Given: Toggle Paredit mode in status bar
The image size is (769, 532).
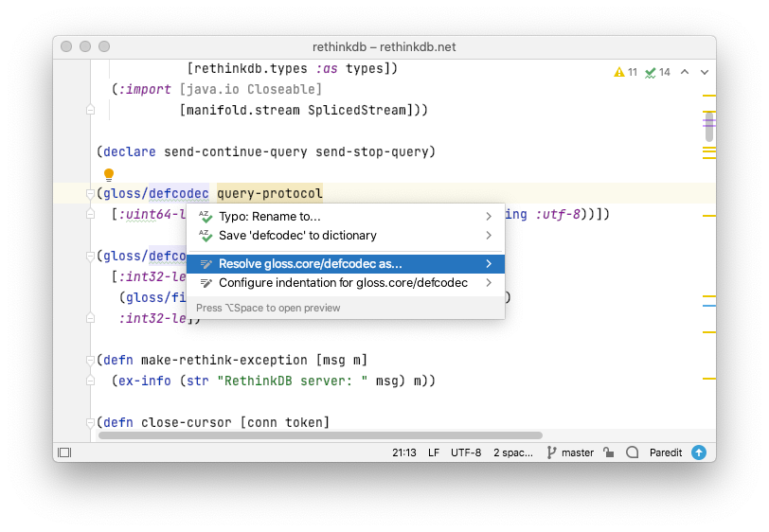Looking at the screenshot, I should pyautogui.click(x=666, y=452).
